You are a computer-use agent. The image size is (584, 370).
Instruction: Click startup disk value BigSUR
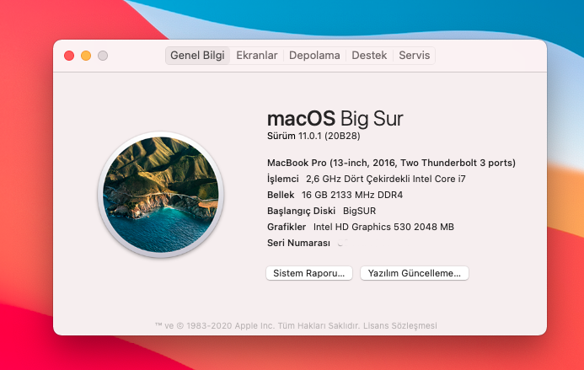(359, 211)
